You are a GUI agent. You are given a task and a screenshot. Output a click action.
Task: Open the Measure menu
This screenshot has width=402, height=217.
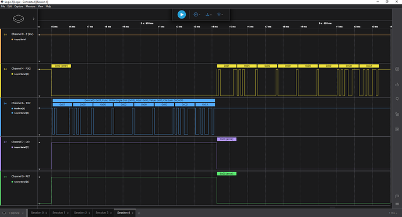point(30,6)
